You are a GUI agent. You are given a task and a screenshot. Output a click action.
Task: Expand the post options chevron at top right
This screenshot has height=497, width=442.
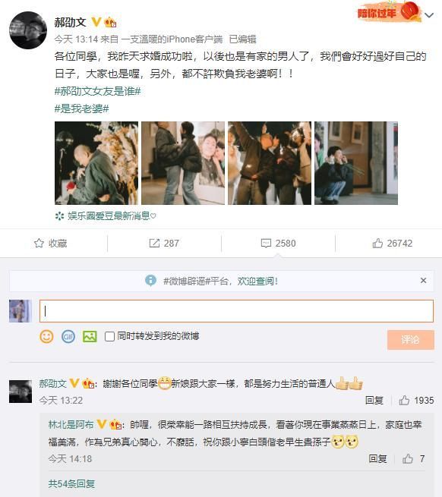tap(429, 15)
